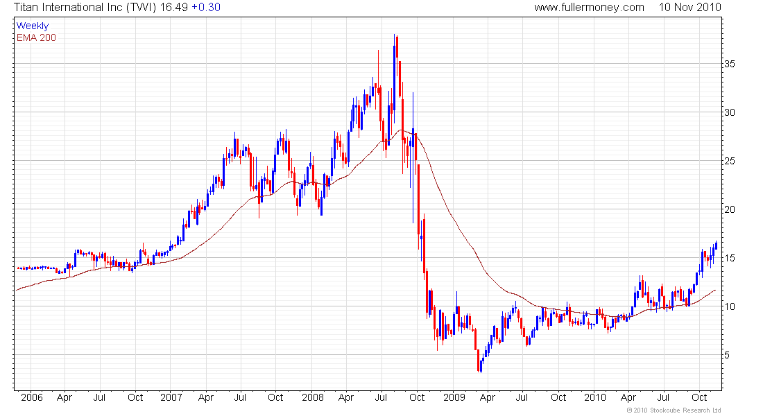Click the latest candlestick at the chart's right end
Screen dimensions: 763x416
tap(717, 245)
